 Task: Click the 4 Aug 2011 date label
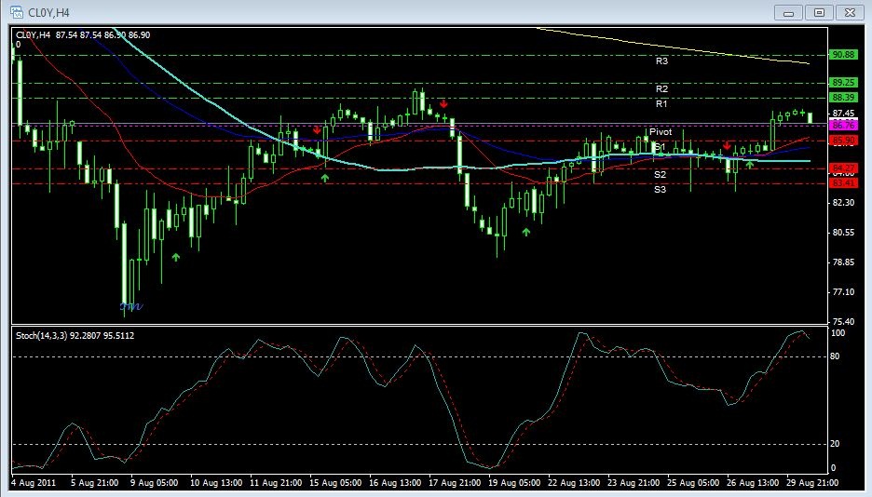click(34, 482)
